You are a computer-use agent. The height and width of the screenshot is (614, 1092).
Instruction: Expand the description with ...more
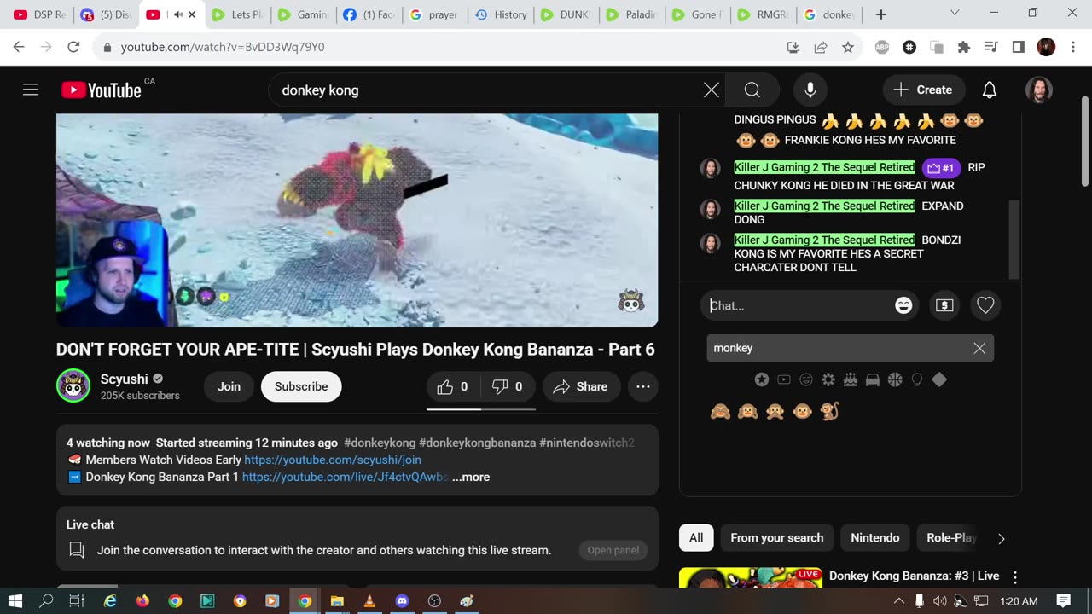pos(471,477)
